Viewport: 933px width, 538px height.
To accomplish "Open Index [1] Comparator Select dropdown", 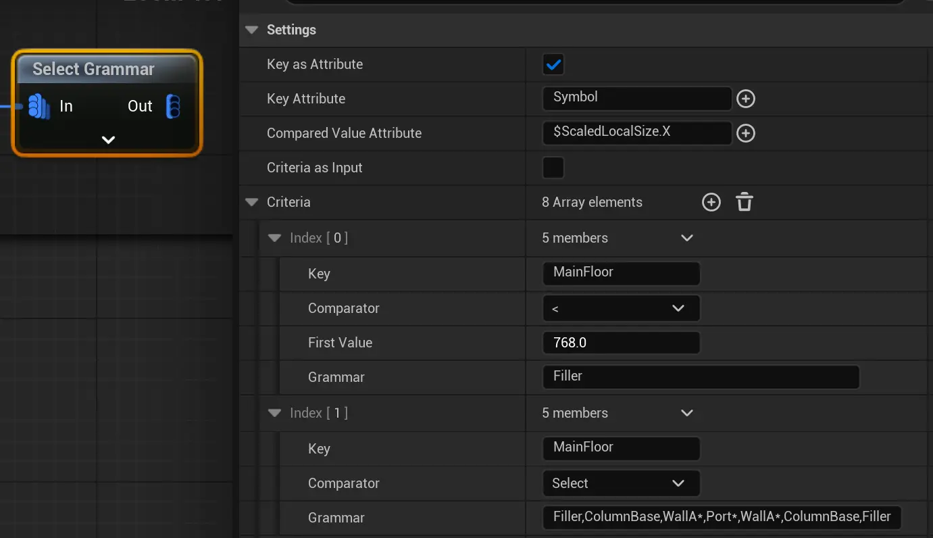I will 620,483.
